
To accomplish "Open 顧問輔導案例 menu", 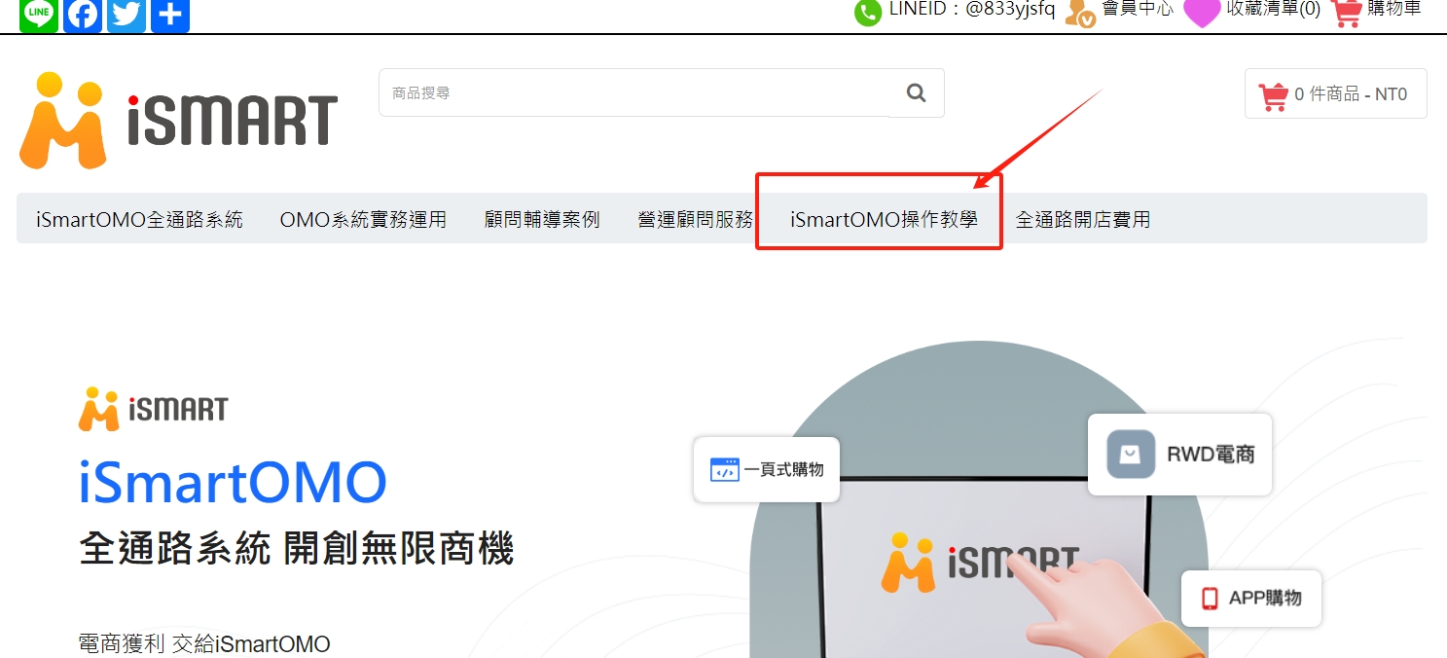I will [542, 219].
